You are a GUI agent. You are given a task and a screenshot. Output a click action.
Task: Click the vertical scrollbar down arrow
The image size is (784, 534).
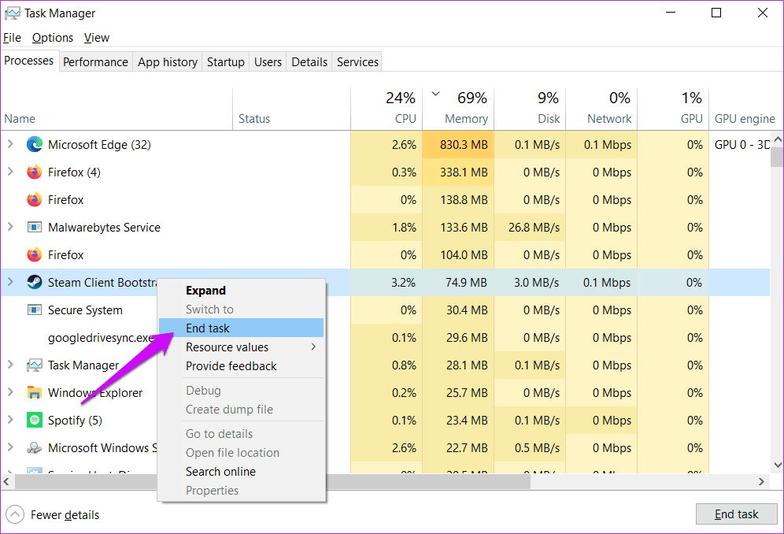tap(778, 465)
